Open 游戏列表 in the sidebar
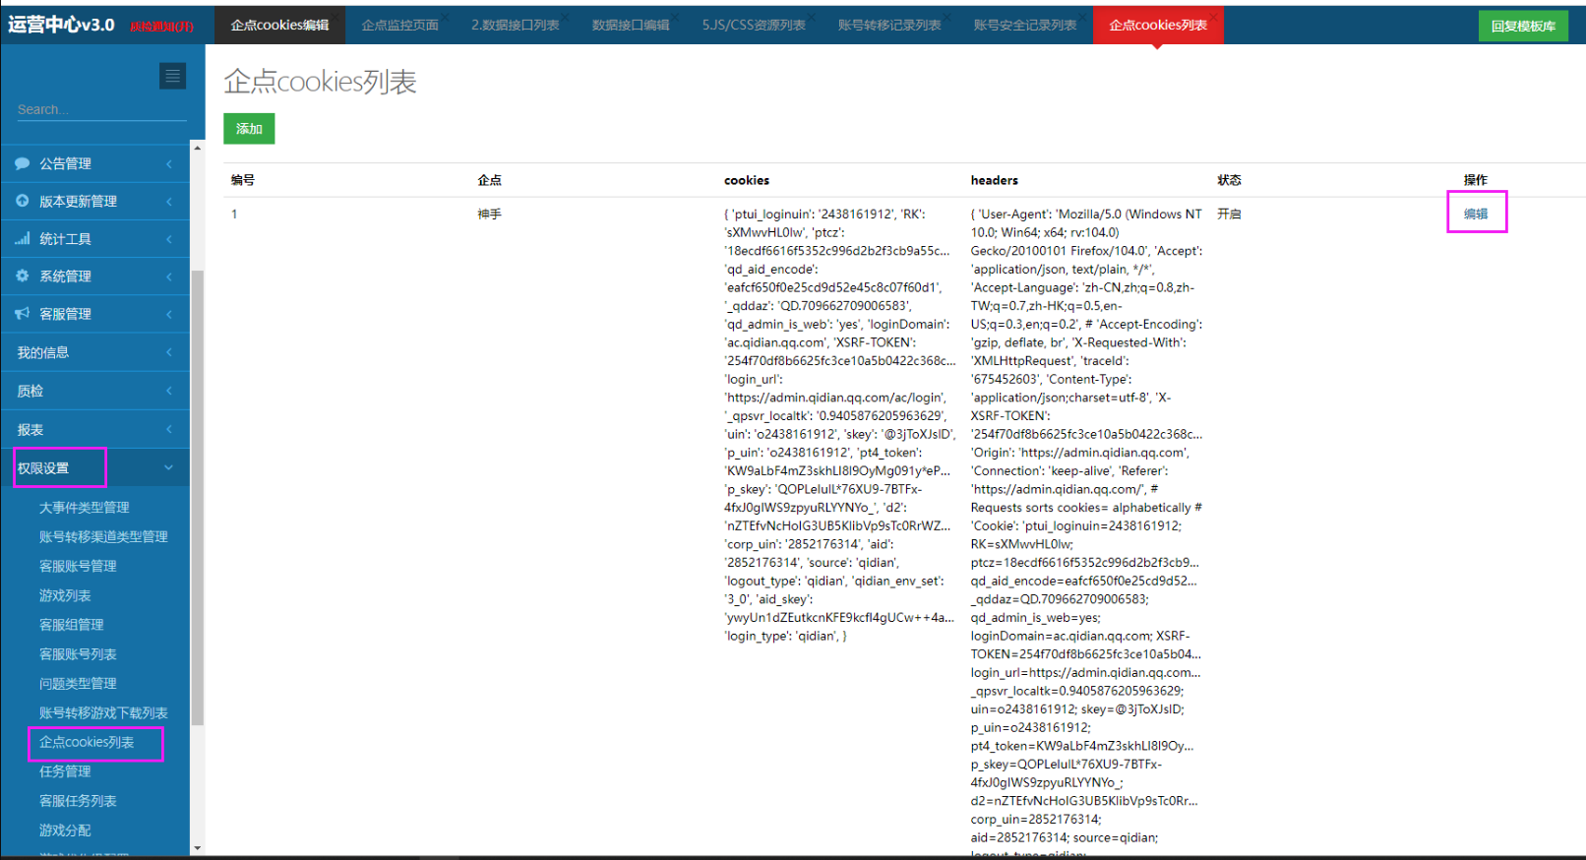 pyautogui.click(x=65, y=596)
